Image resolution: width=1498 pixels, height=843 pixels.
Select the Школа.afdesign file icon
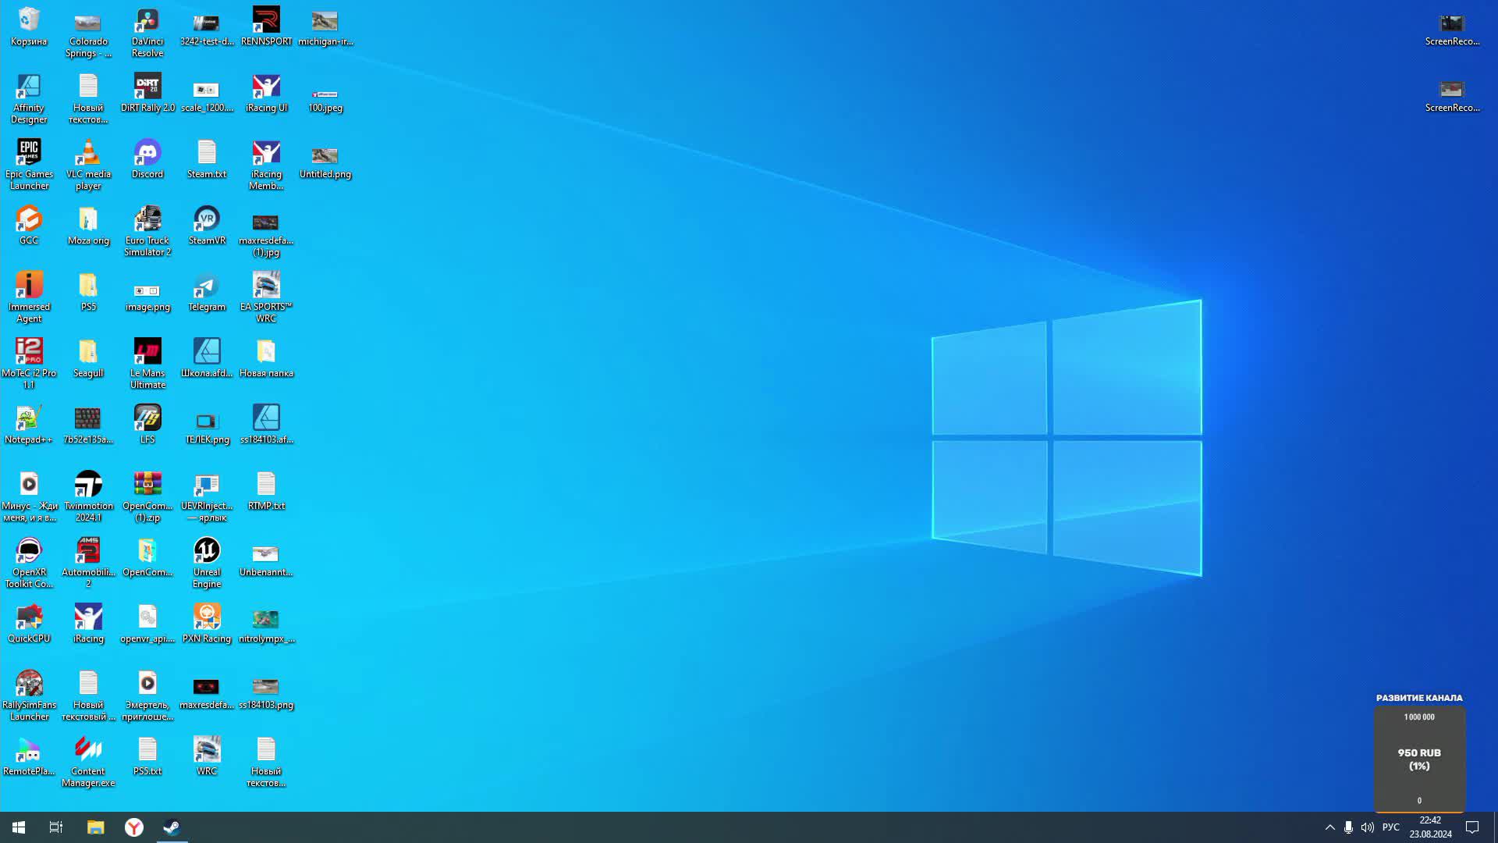coord(207,358)
